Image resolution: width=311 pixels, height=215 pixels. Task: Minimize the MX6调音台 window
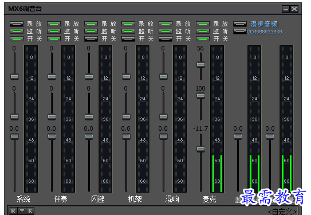point(286,9)
